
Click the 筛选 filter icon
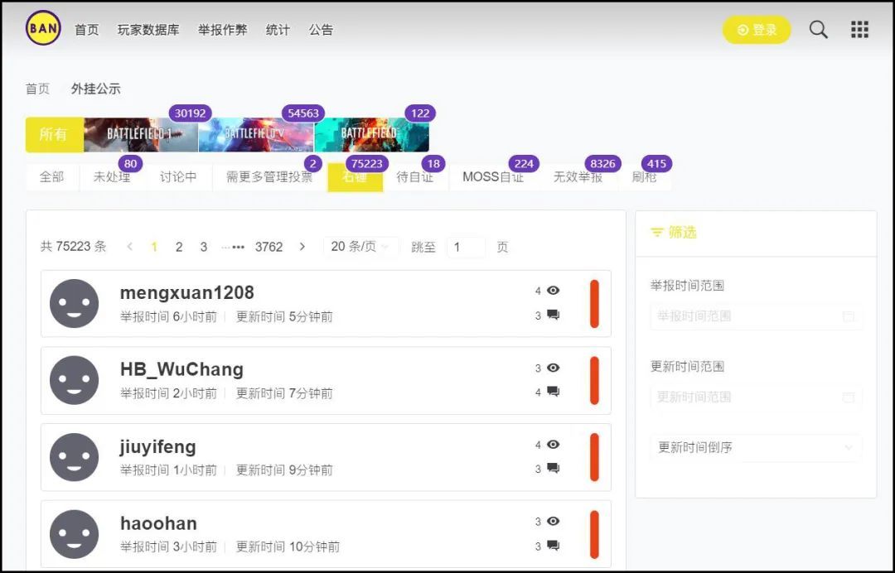click(657, 232)
